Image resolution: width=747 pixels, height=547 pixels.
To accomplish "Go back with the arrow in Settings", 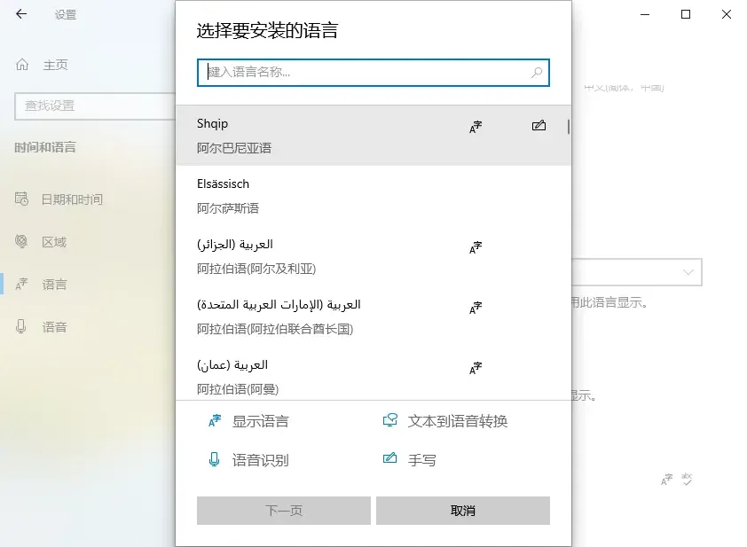I will tap(21, 14).
